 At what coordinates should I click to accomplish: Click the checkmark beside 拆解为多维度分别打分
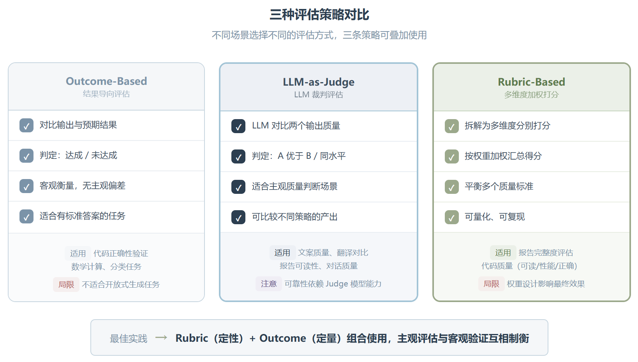point(452,126)
